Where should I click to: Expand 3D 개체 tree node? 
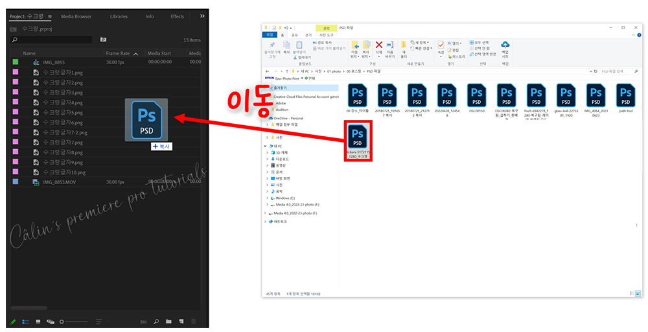point(268,152)
